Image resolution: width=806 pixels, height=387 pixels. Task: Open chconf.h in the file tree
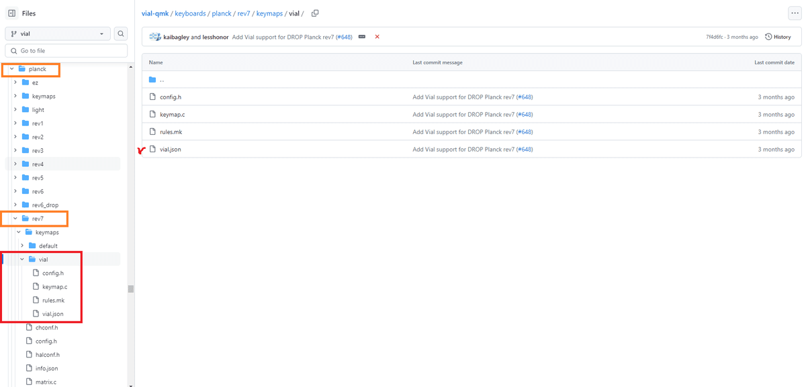click(46, 327)
